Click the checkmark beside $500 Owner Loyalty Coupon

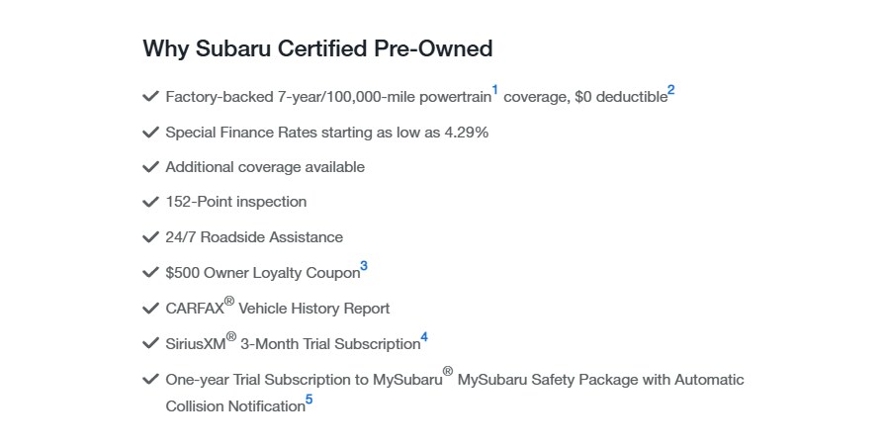[150, 273]
